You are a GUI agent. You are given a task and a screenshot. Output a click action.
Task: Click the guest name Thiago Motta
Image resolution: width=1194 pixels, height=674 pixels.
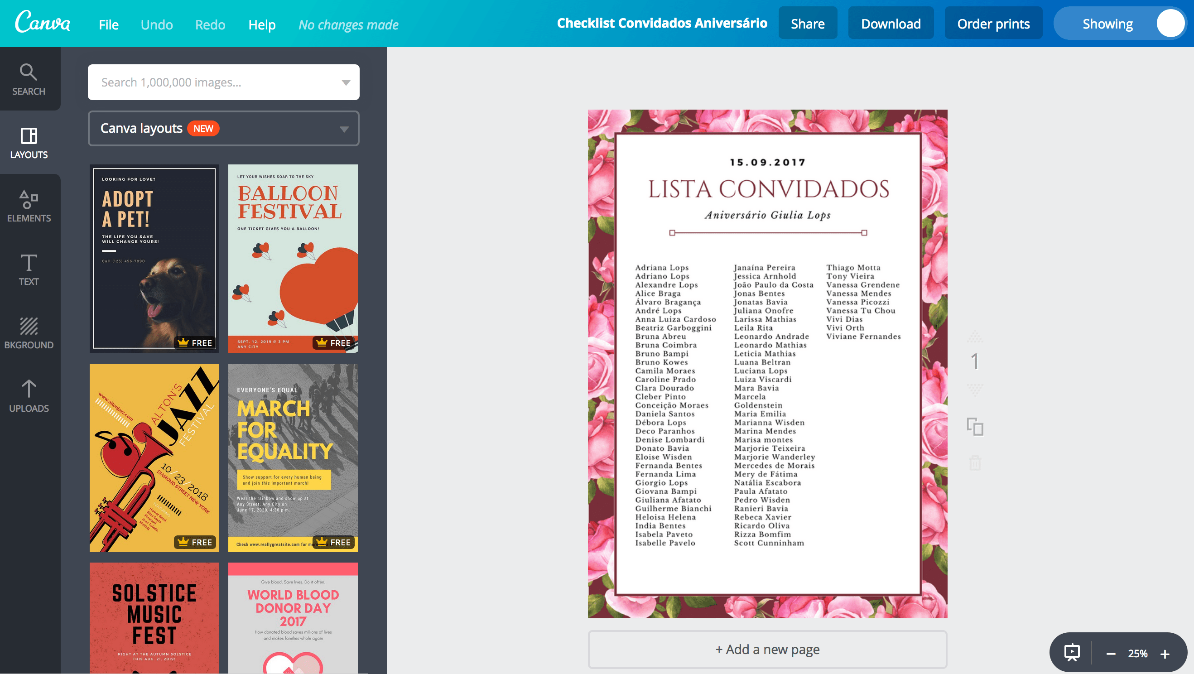click(x=853, y=267)
